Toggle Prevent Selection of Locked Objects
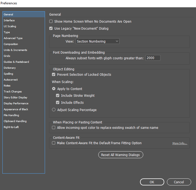 (54, 74)
